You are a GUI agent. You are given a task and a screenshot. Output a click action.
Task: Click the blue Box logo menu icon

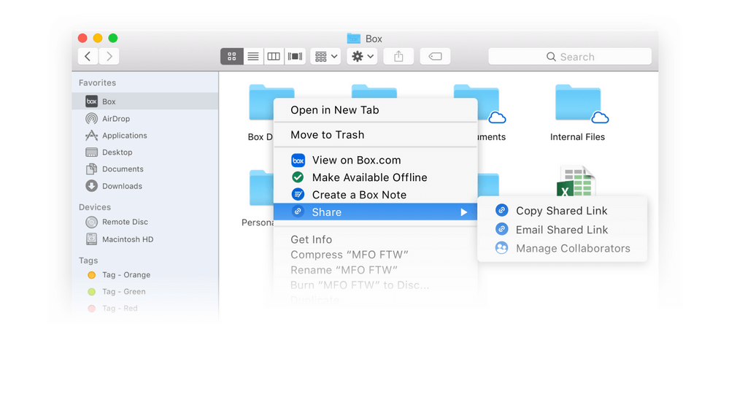pyautogui.click(x=298, y=160)
